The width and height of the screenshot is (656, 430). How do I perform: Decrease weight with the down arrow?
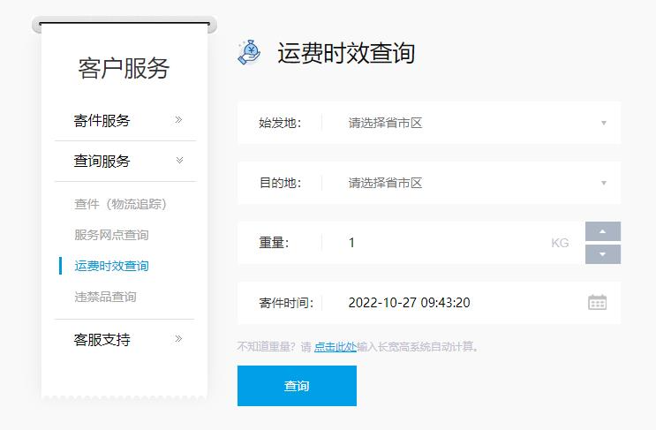602,254
